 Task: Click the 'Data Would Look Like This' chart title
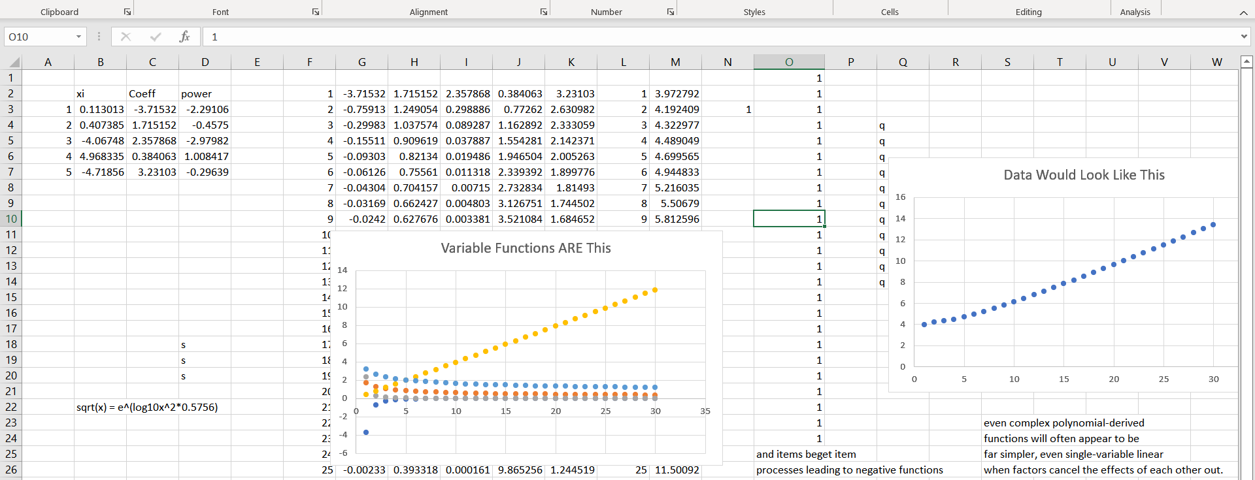[1084, 175]
